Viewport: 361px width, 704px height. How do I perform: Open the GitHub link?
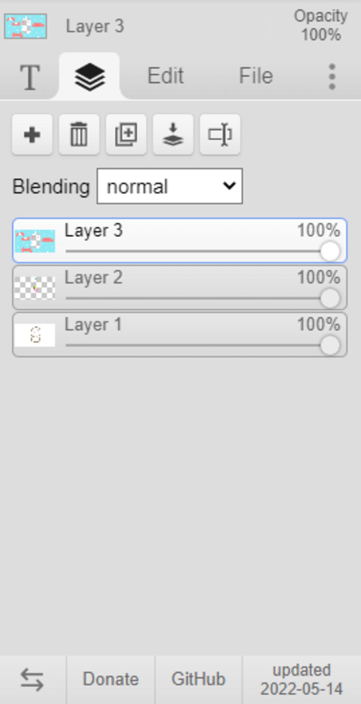point(198,679)
